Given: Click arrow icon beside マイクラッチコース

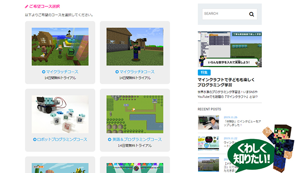Looking at the screenshot, I should coord(44,72).
